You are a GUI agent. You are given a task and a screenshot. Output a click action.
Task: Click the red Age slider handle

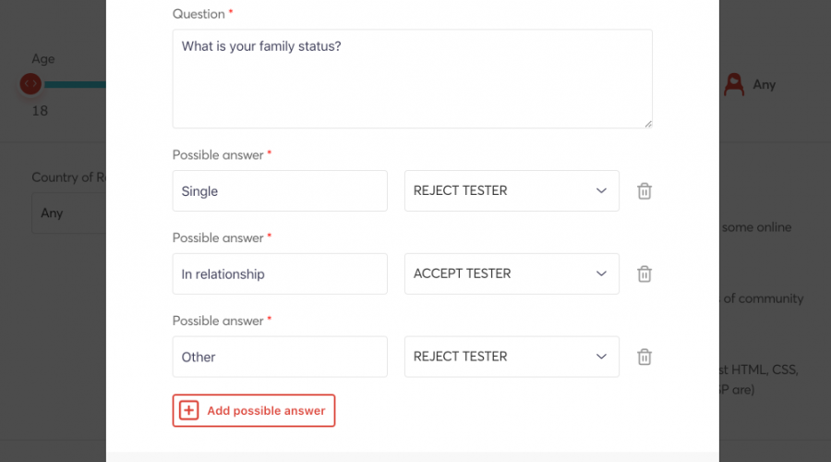[30, 84]
